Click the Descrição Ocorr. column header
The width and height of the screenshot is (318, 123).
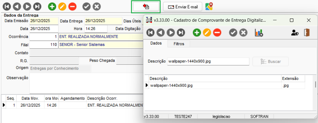tap(115, 98)
